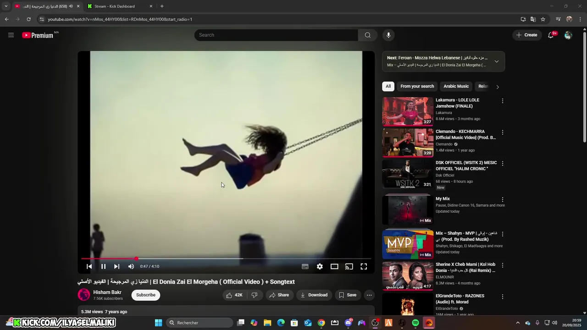Viewport: 587px width, 330px height.
Task: Install app icon in address bar
Action: 523,19
